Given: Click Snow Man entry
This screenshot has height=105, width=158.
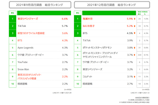Looking at the screenshot, I should pyautogui.click(x=23, y=69).
